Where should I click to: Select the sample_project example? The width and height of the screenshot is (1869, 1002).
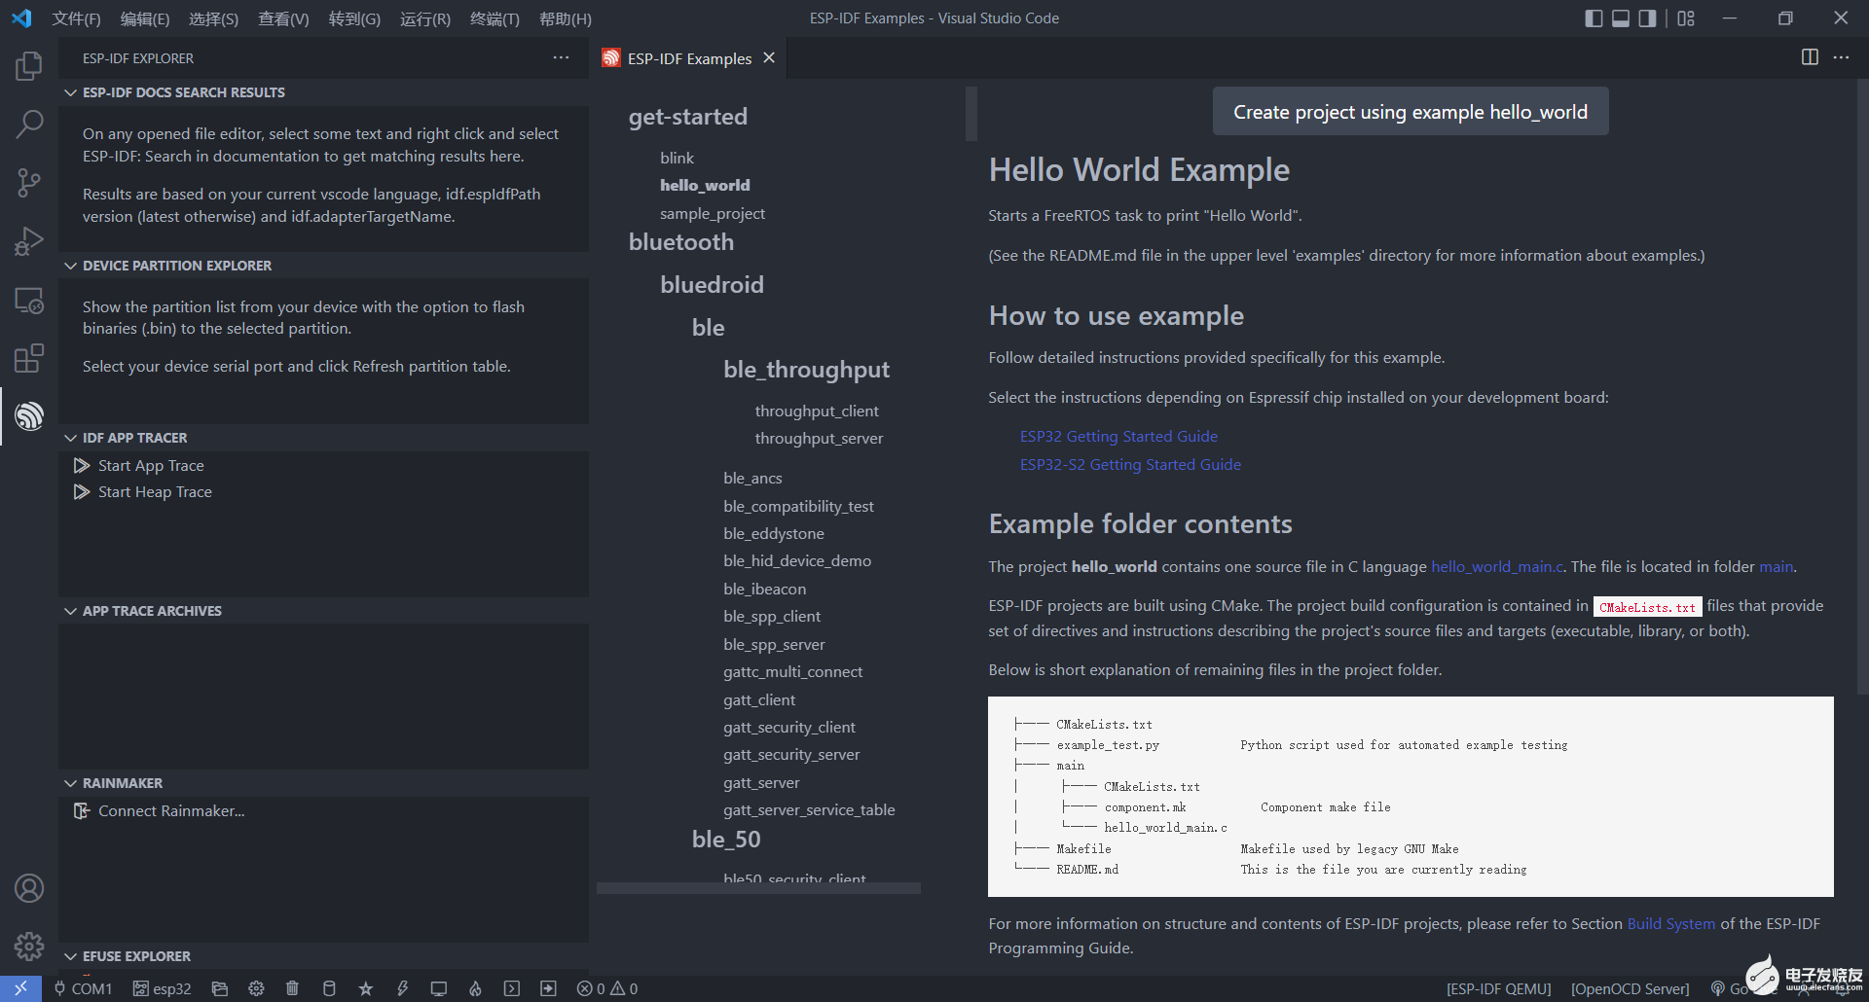click(713, 214)
